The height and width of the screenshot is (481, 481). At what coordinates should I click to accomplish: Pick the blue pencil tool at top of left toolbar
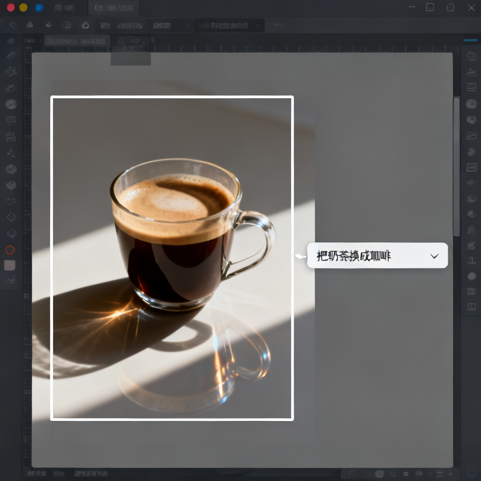click(x=11, y=55)
